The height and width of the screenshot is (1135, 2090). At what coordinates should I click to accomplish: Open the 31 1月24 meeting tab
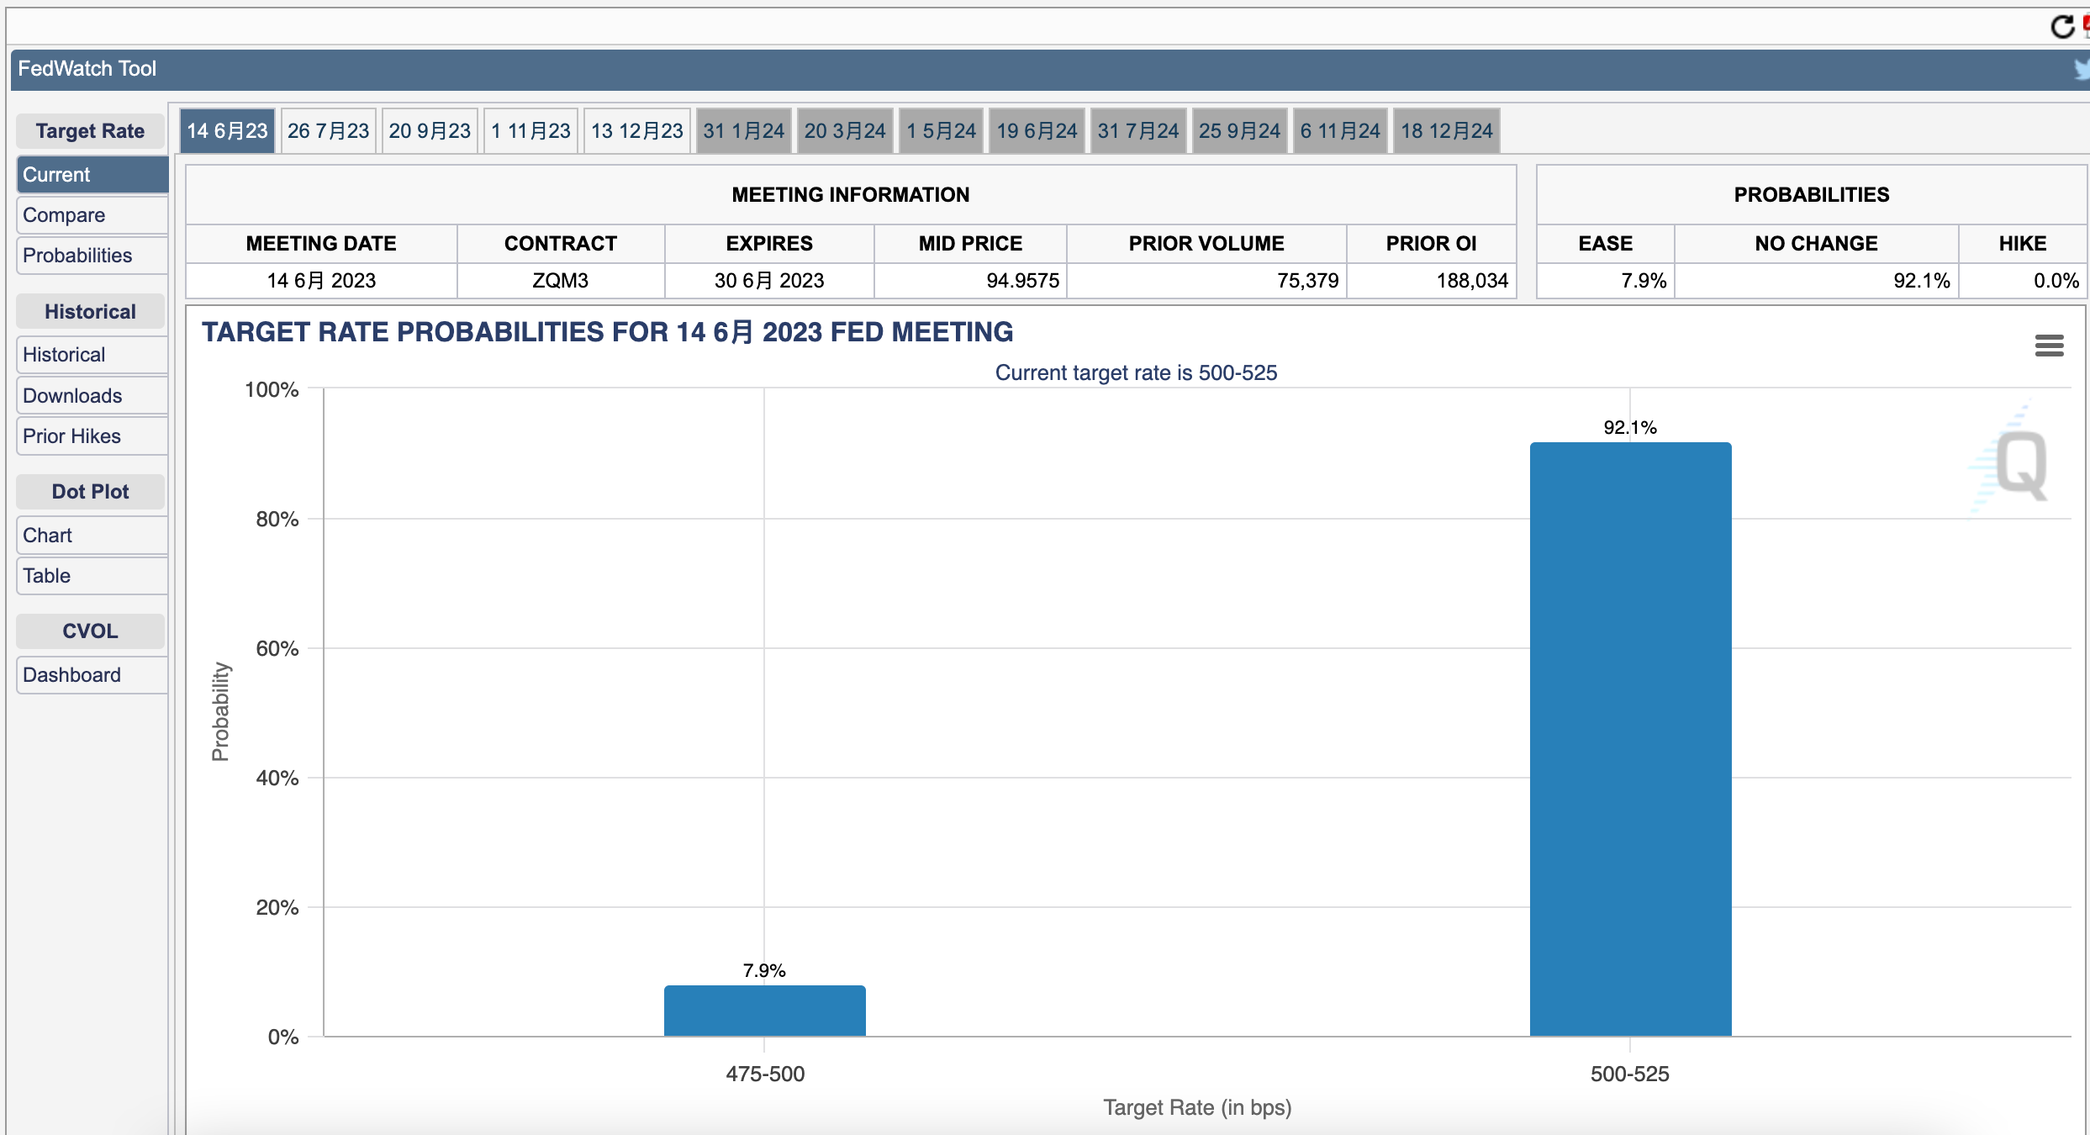pyautogui.click(x=743, y=130)
